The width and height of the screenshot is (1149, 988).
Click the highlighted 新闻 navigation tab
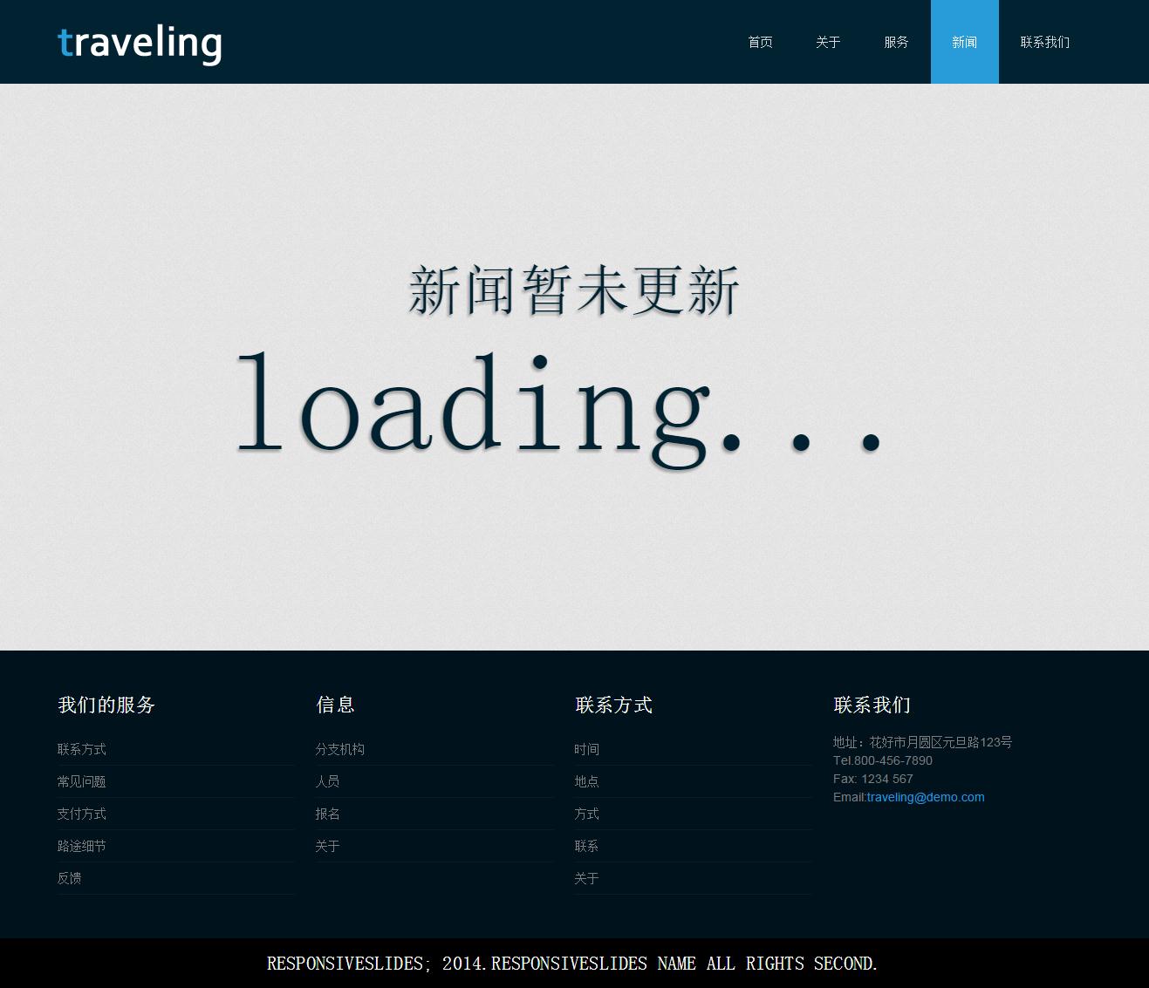click(964, 42)
